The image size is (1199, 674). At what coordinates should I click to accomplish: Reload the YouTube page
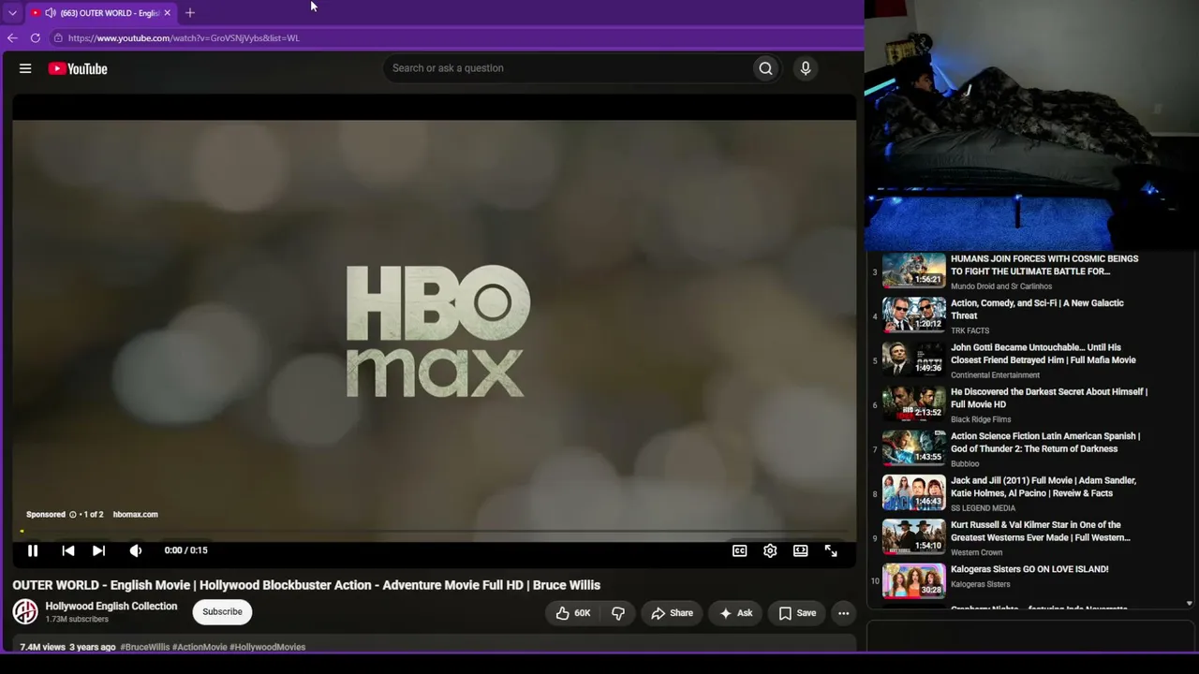coord(36,38)
